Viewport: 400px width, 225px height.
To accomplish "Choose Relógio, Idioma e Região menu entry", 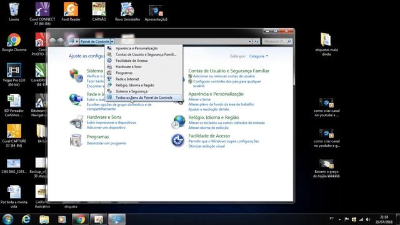I will 144,85.
